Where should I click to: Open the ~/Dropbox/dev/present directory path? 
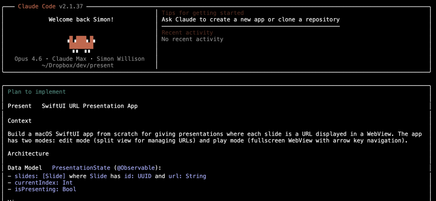[78, 65]
